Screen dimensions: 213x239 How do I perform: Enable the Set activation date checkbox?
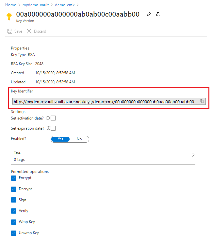coord(53,118)
